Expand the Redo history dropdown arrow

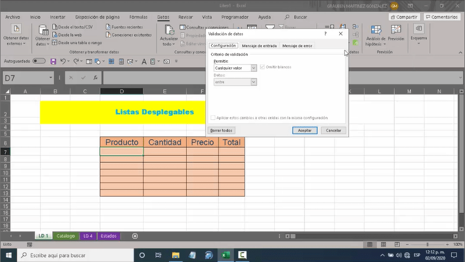[82, 61]
